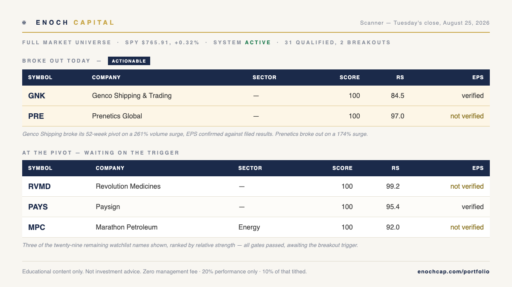The height and width of the screenshot is (287, 512).
Task: Click RS header in pivot table
Action: coord(396,168)
